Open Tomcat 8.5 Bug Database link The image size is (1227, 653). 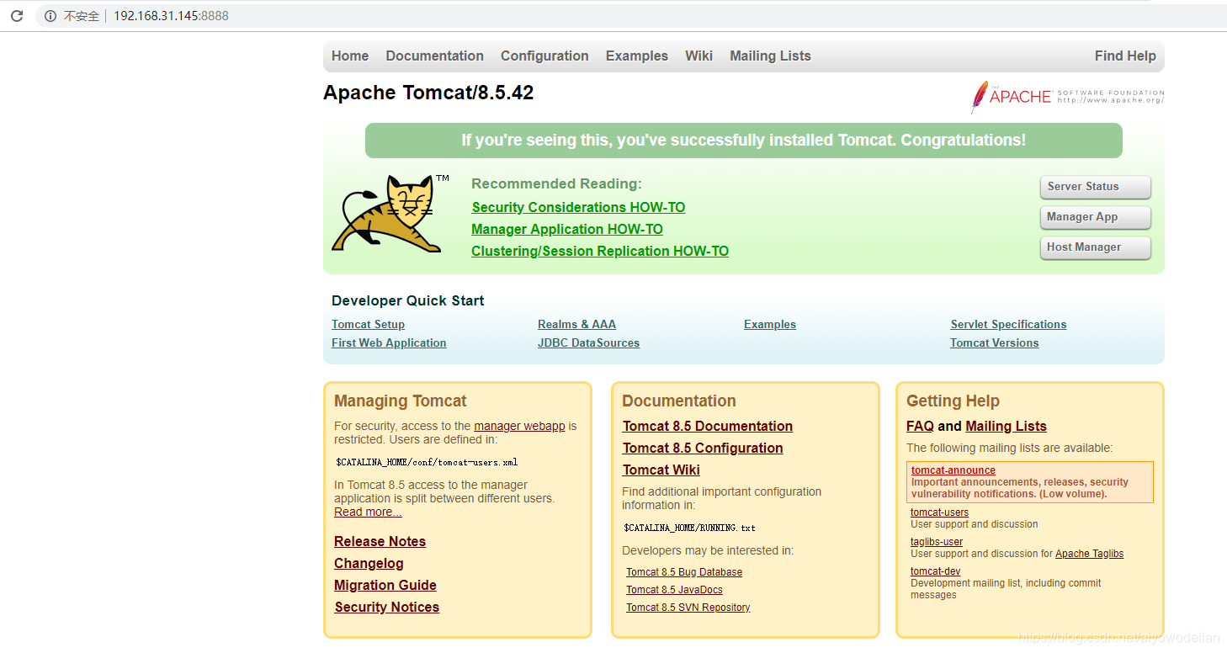[684, 572]
